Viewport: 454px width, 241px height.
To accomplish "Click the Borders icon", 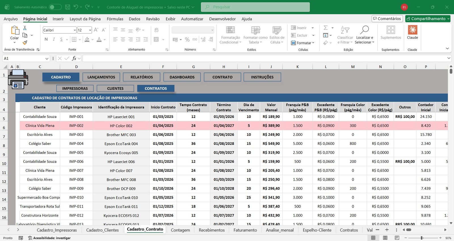I will tap(74, 39).
